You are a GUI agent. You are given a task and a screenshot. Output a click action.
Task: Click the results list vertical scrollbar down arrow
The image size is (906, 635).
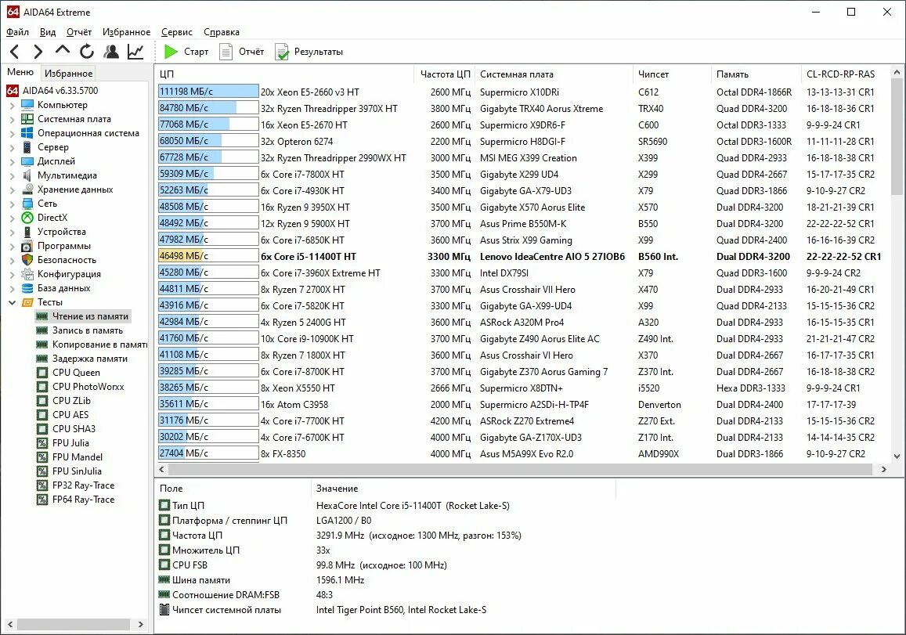pos(897,456)
